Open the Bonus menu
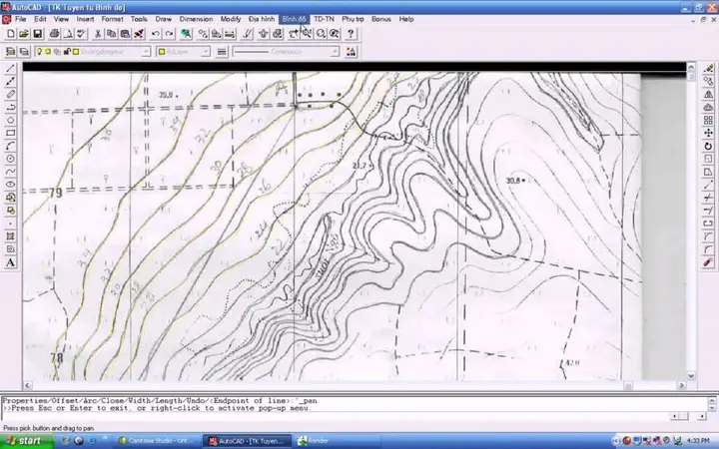Image resolution: width=719 pixels, height=449 pixels. point(381,19)
